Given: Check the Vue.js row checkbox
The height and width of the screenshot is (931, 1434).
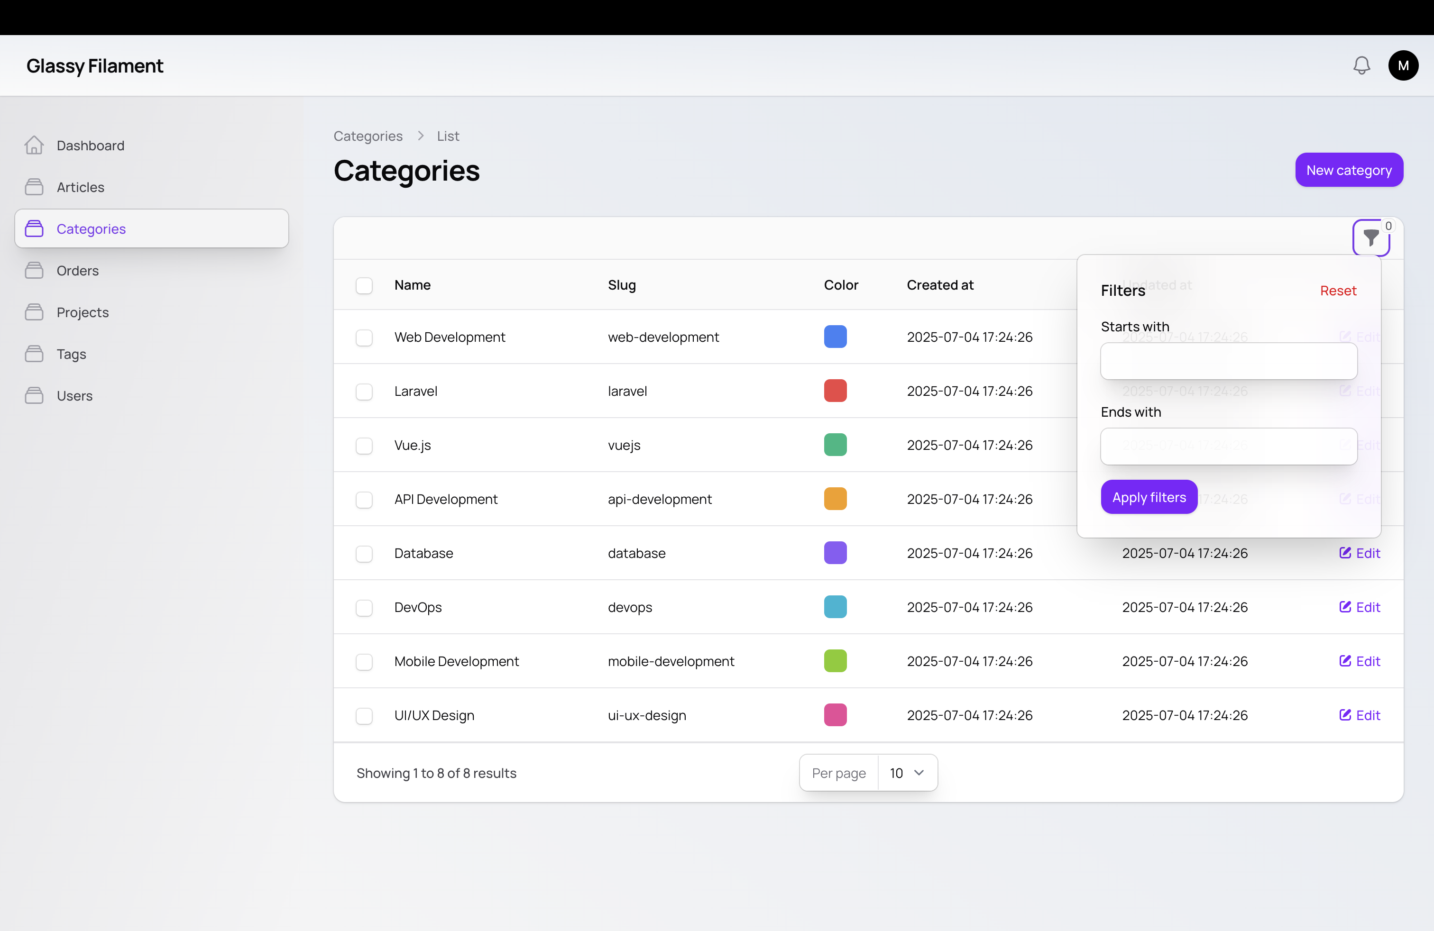Looking at the screenshot, I should [364, 446].
